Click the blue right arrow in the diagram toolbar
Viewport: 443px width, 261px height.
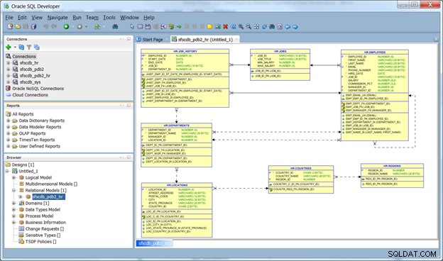295,26
